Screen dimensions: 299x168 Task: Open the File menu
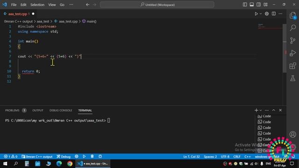coord(14,5)
